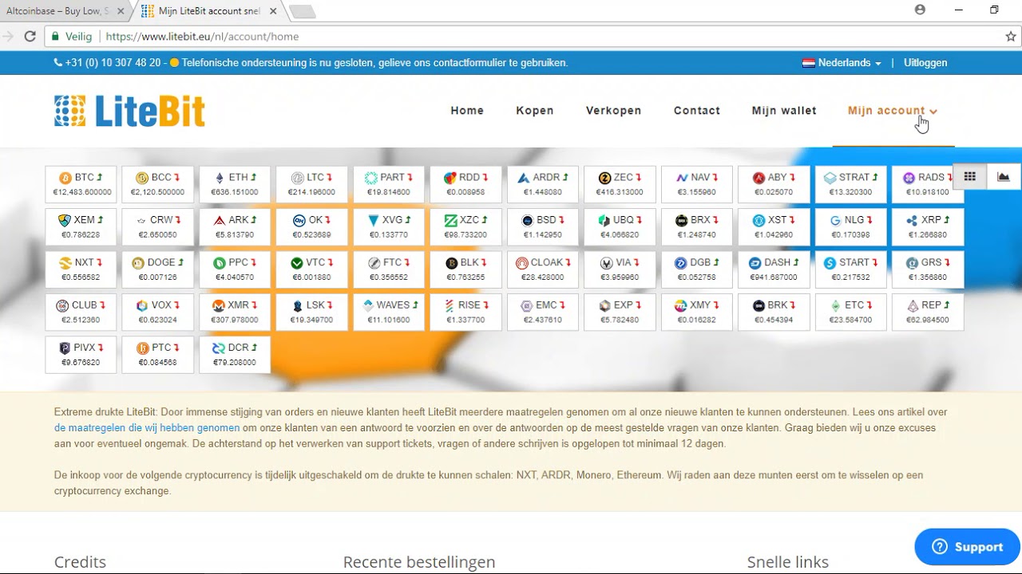Click the Credits heading

pos(80,562)
